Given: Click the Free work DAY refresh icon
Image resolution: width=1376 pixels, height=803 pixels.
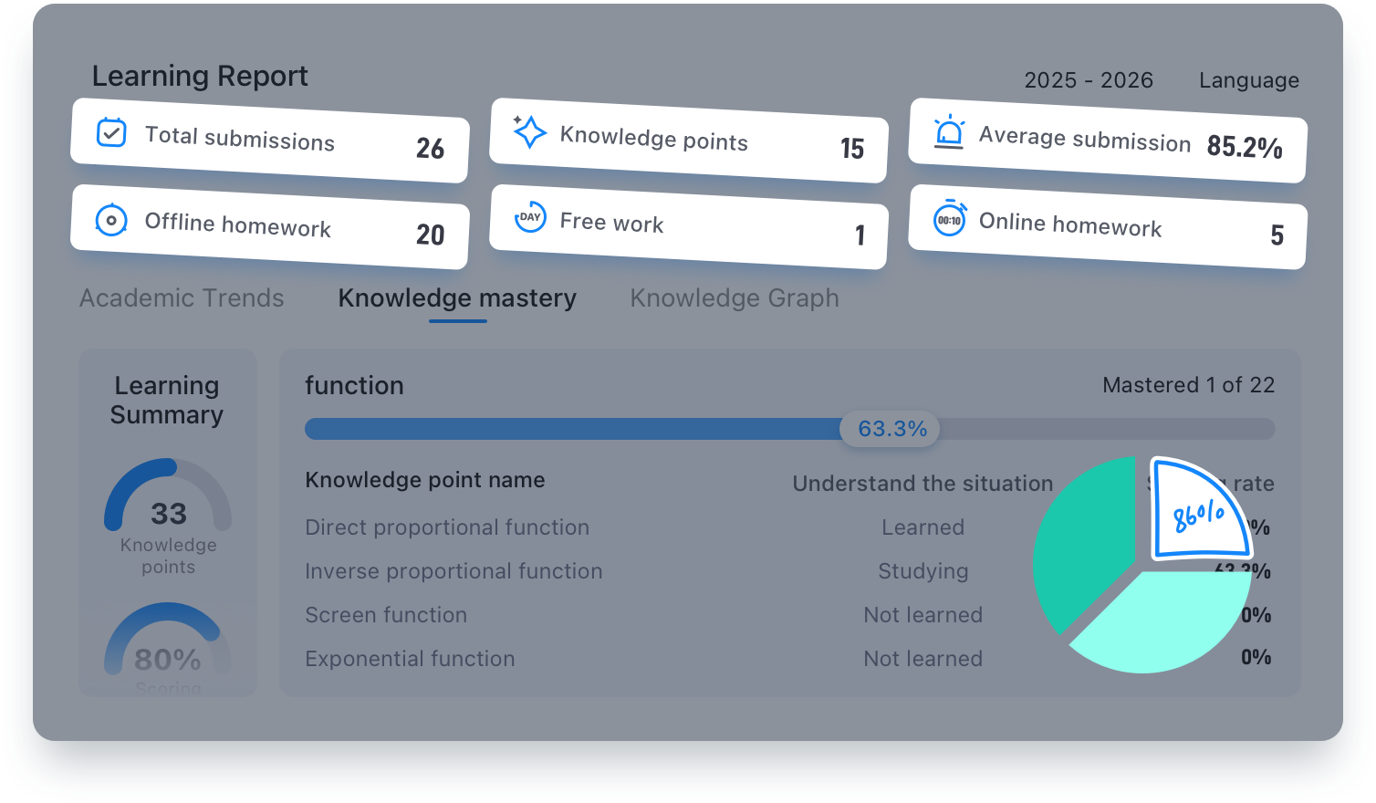Looking at the screenshot, I should coord(530,217).
